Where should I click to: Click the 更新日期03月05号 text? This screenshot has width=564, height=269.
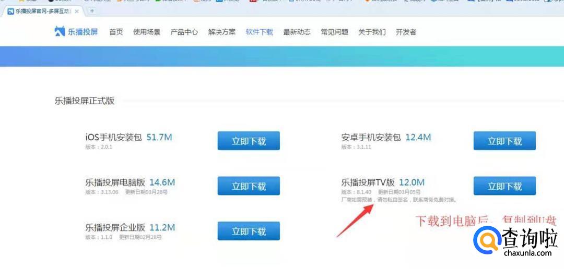point(399,192)
